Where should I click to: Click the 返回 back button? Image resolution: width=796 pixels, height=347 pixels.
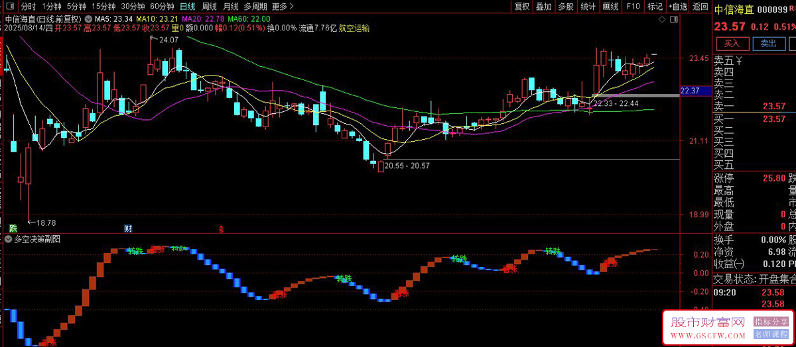pyautogui.click(x=700, y=6)
